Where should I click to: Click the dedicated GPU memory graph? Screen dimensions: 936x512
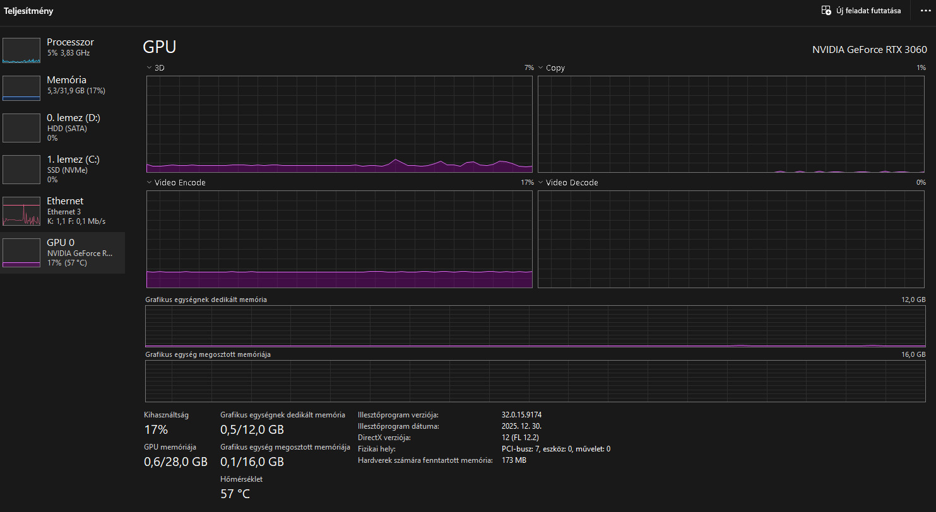pyautogui.click(x=535, y=326)
